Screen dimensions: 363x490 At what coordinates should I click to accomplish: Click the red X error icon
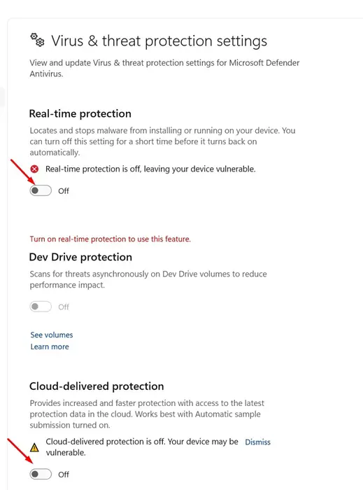point(34,169)
